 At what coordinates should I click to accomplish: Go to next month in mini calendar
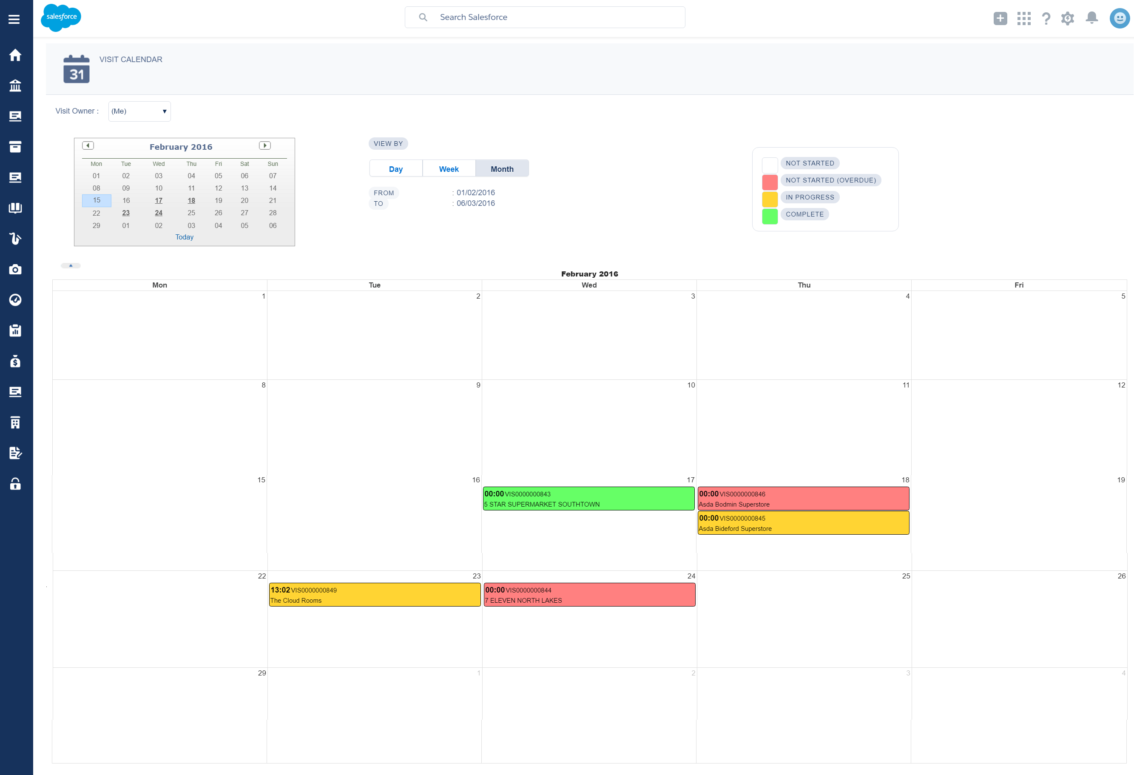(x=264, y=145)
